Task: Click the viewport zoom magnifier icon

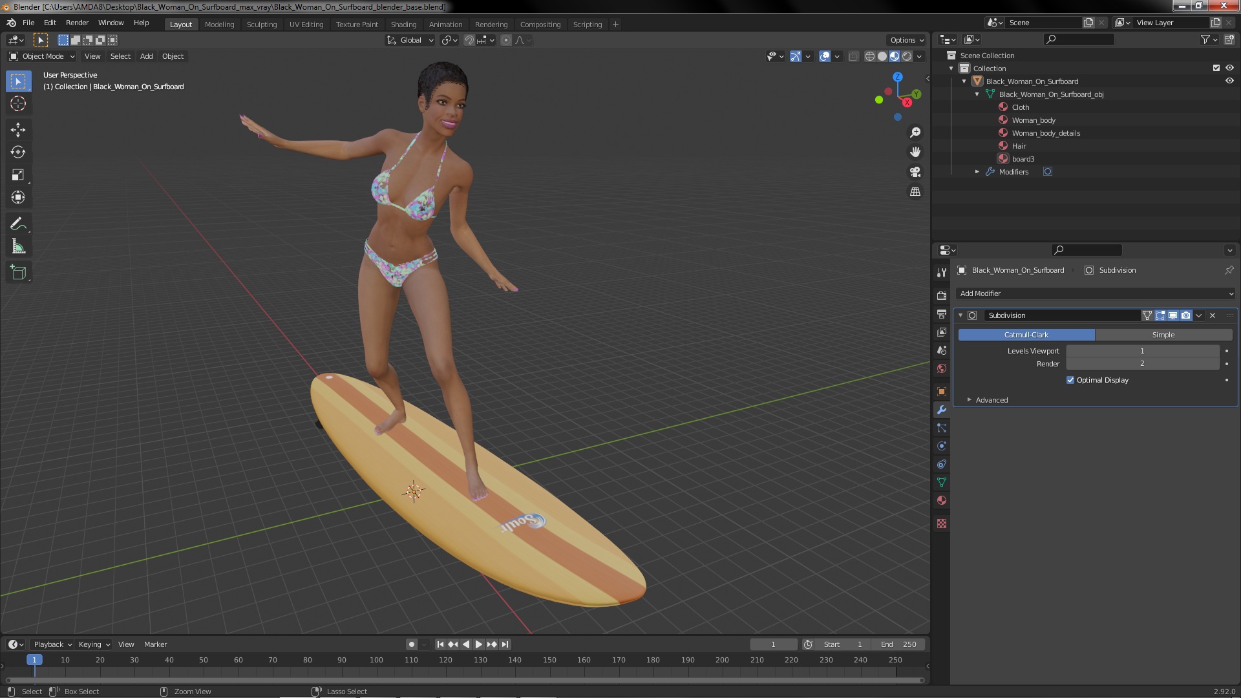Action: pyautogui.click(x=915, y=132)
